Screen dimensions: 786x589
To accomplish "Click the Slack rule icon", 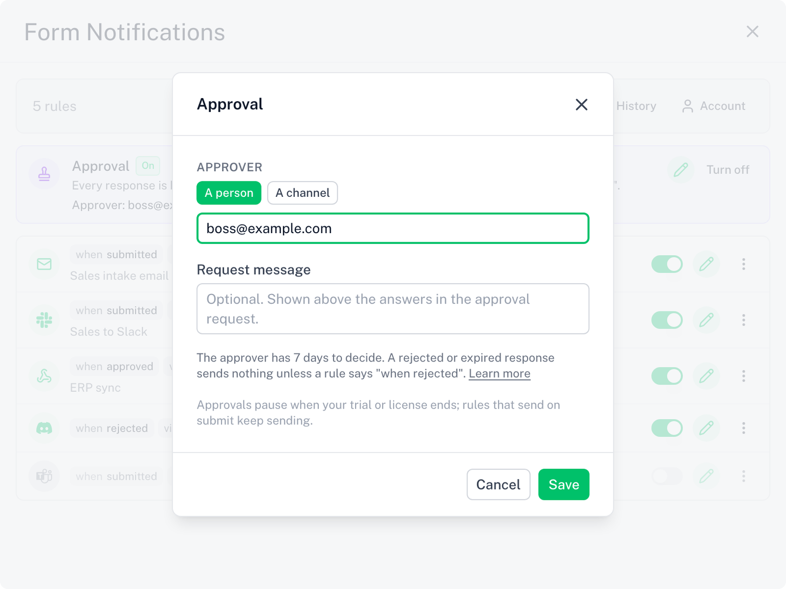I will 45,320.
